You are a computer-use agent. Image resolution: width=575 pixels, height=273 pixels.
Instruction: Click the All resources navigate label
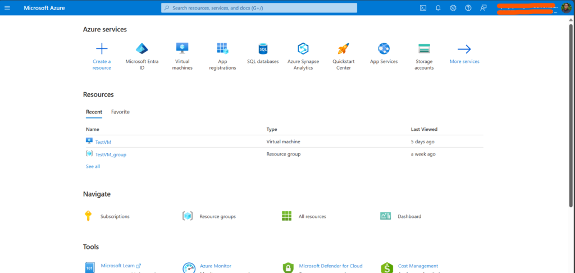tap(312, 216)
